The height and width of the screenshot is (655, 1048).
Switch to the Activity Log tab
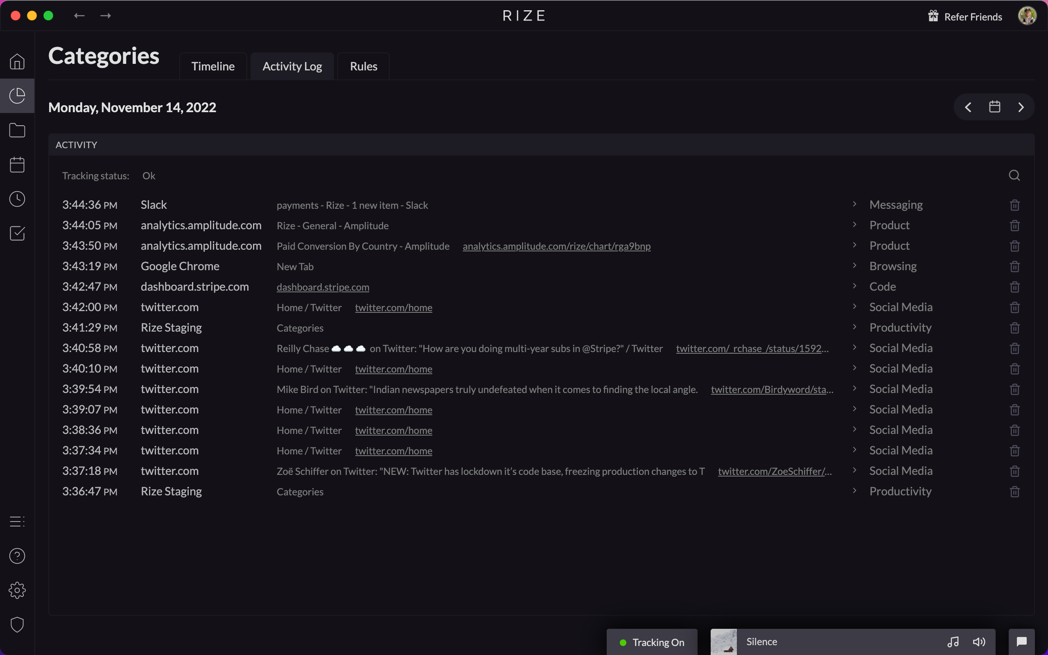click(292, 66)
